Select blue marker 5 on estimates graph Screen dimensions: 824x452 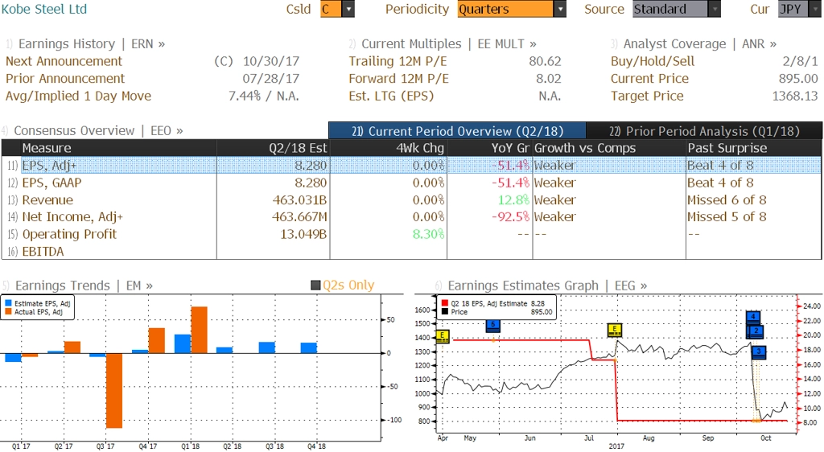(493, 326)
